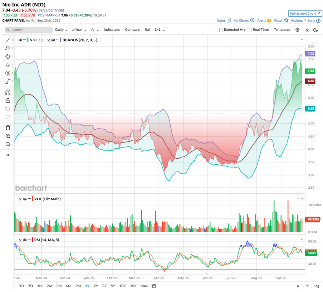Select the arrow marker tool
Image resolution: width=323 pixels, height=292 pixels.
point(8,65)
